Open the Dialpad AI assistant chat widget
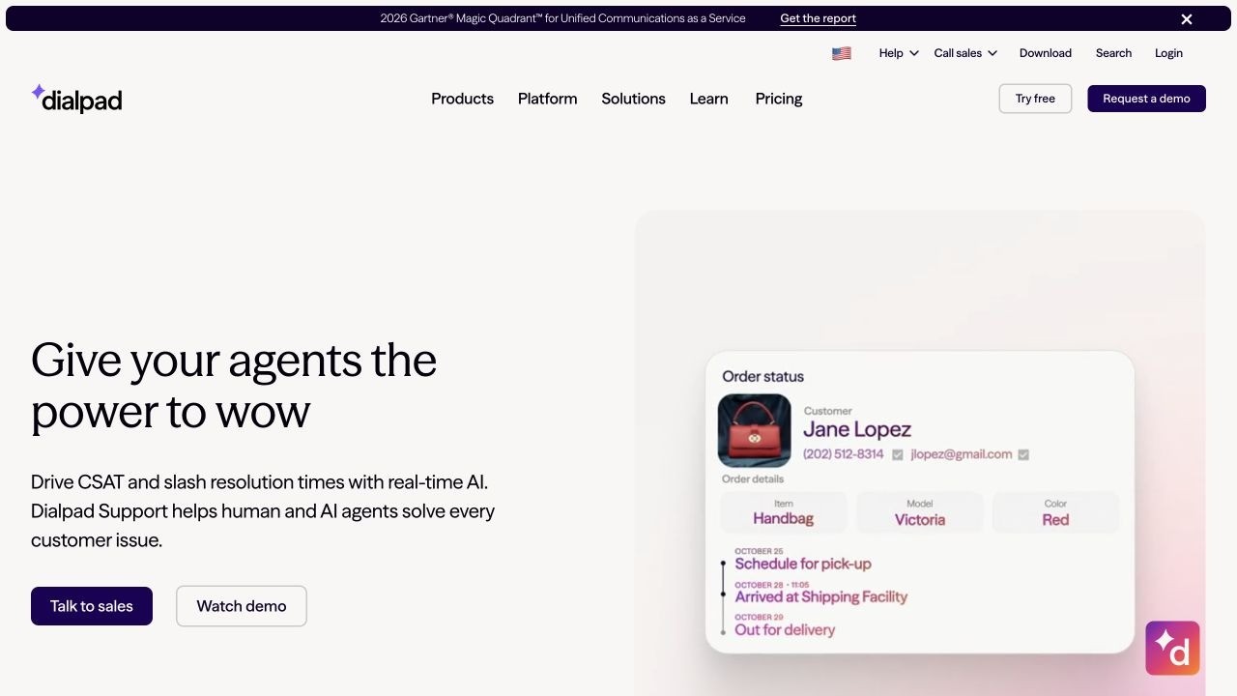This screenshot has height=696, width=1237. pos(1172,648)
